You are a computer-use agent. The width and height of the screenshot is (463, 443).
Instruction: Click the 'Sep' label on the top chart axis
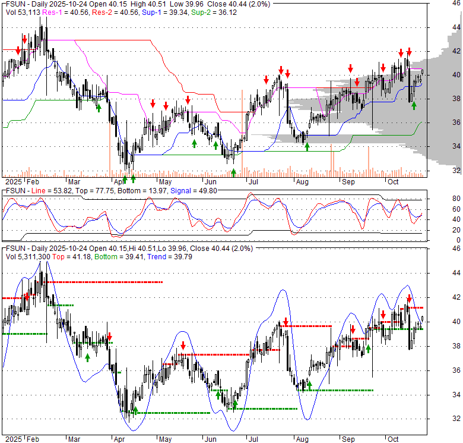(x=348, y=181)
